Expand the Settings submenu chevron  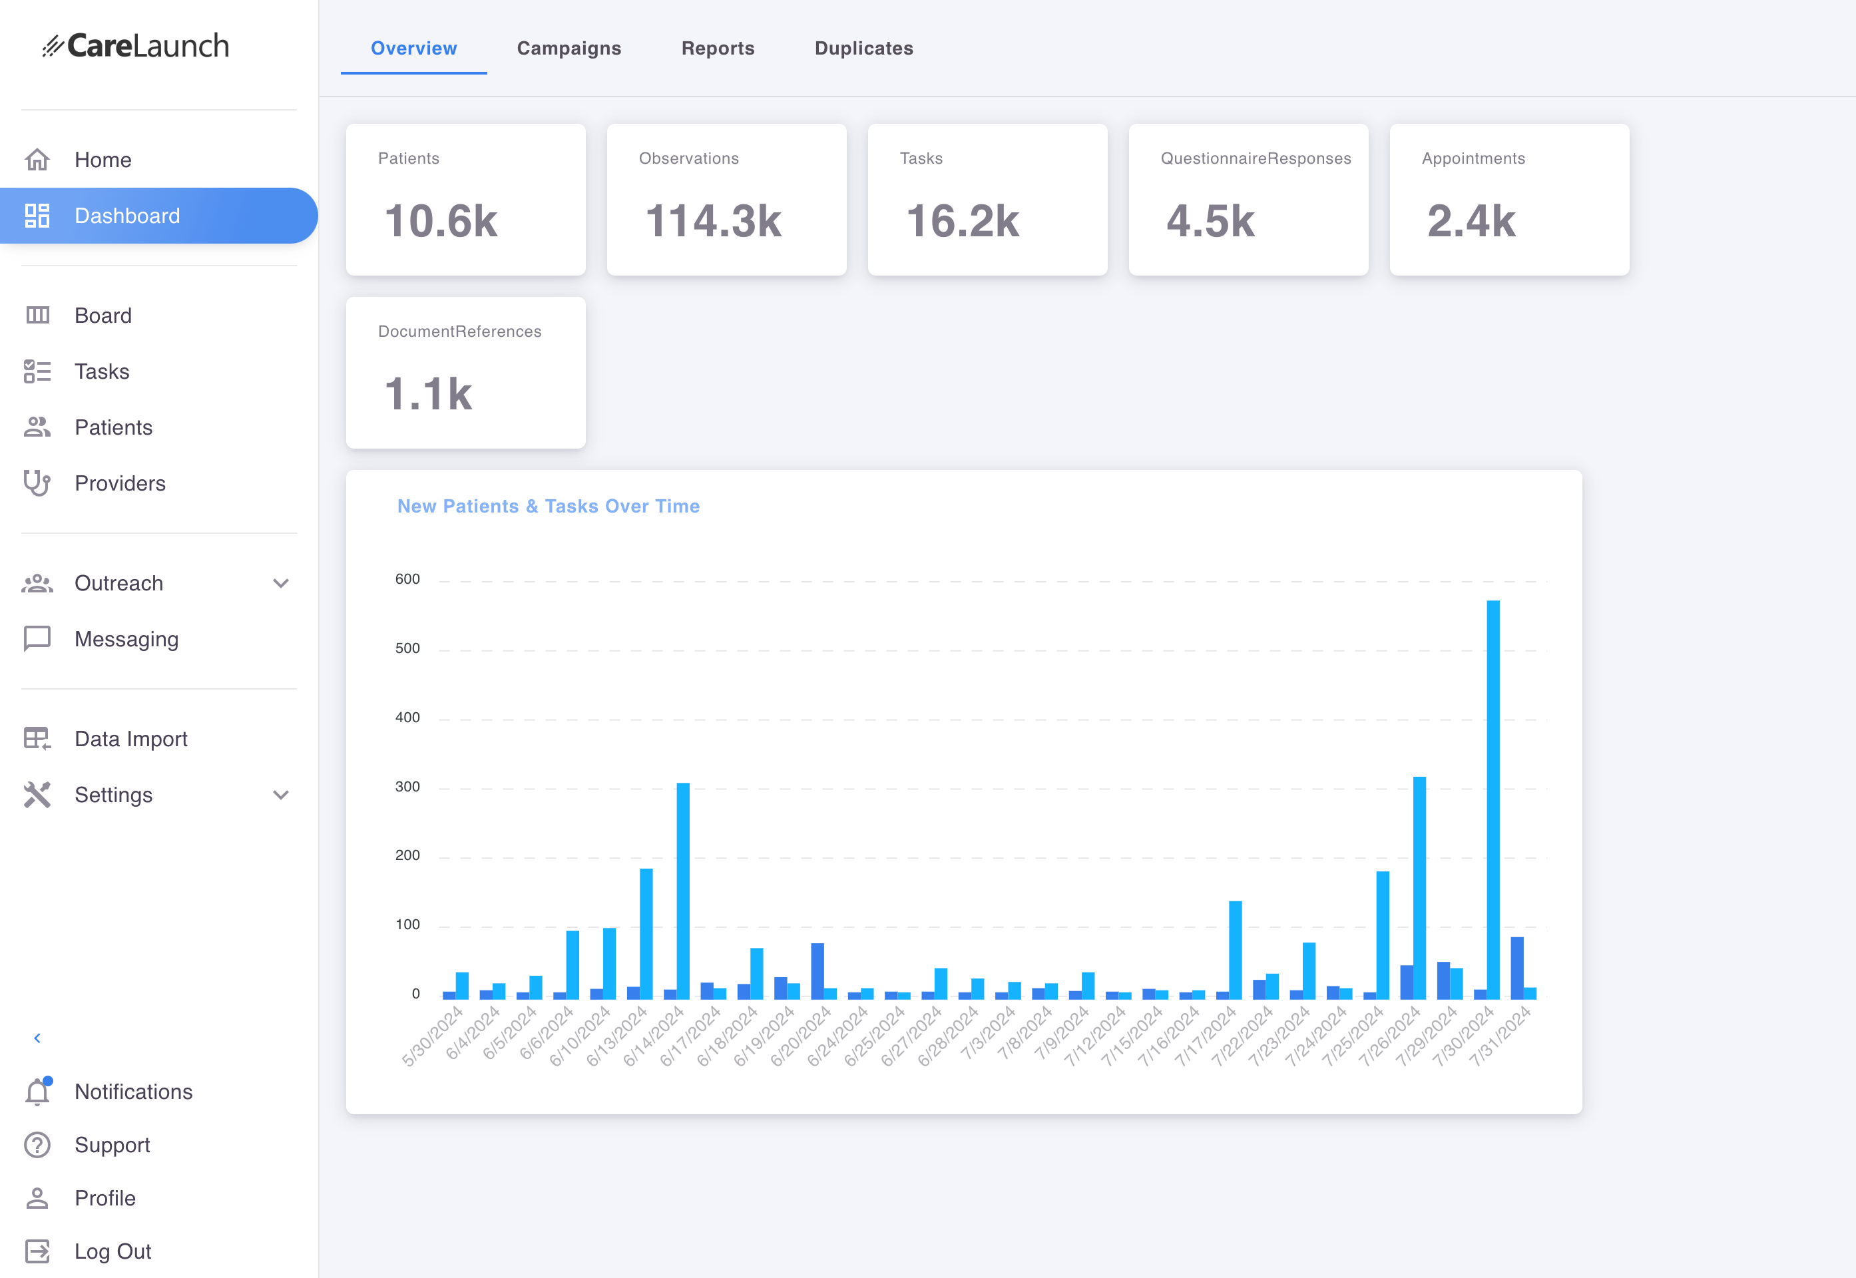pos(280,794)
